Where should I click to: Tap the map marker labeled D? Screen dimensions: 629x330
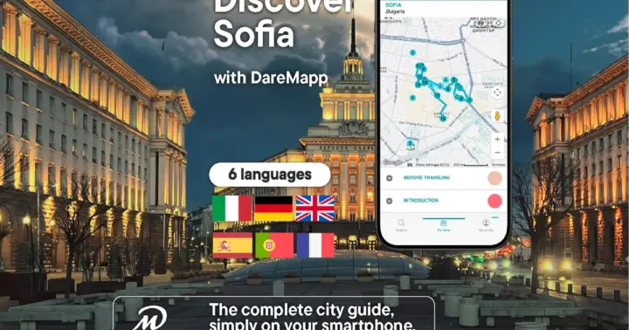(x=412, y=52)
